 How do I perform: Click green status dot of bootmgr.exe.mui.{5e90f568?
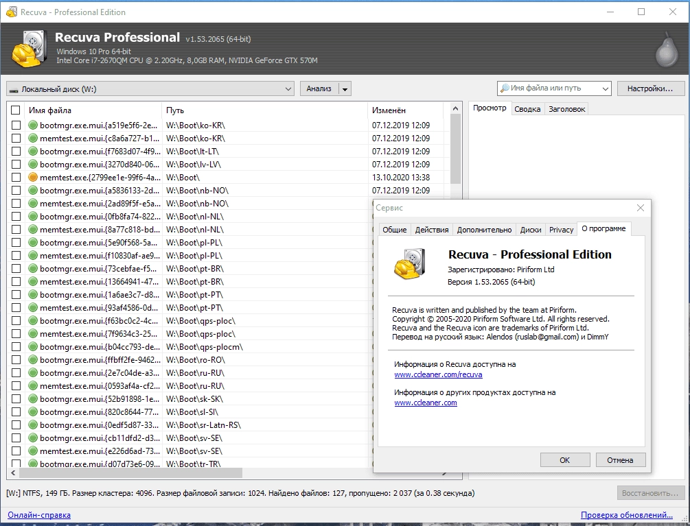point(32,243)
